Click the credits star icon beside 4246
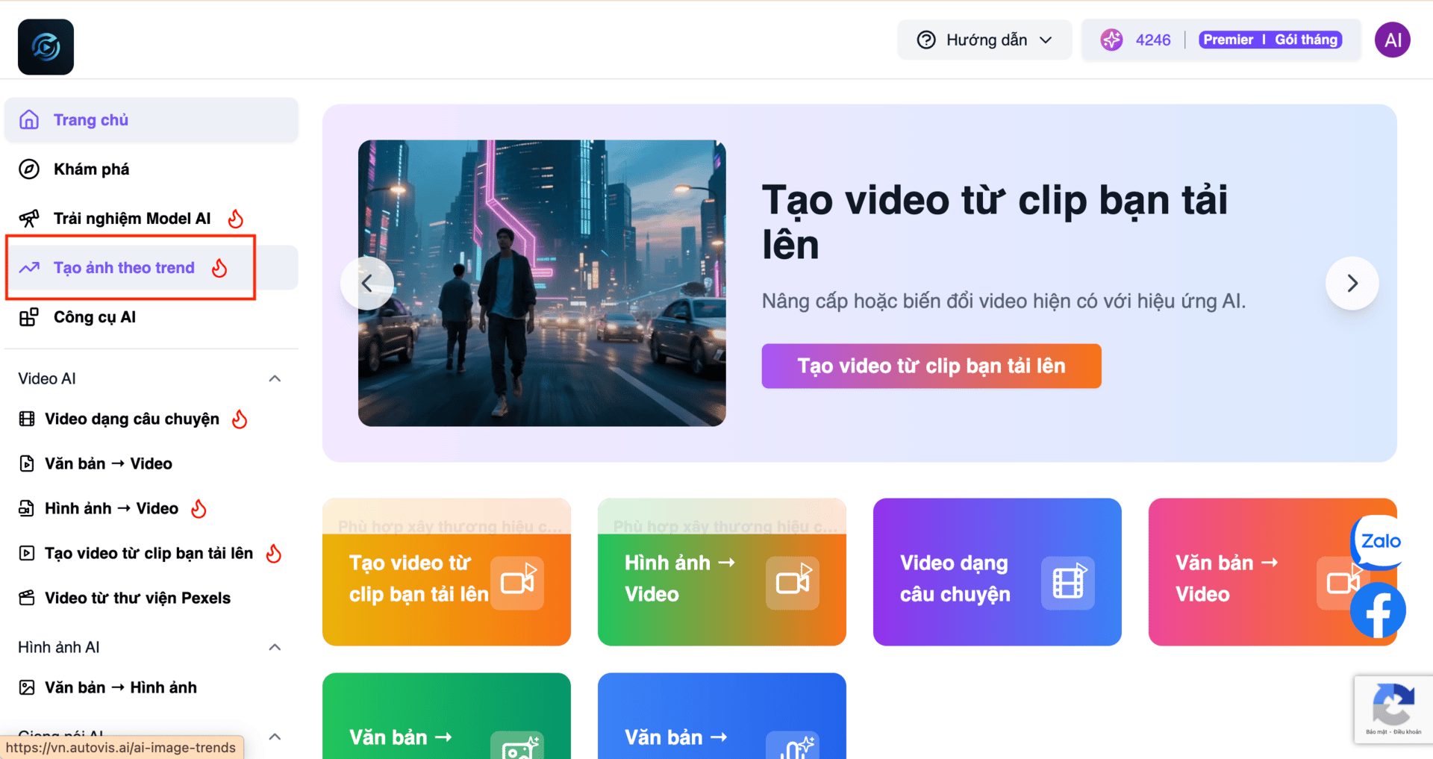Image resolution: width=1433 pixels, height=759 pixels. click(x=1111, y=40)
